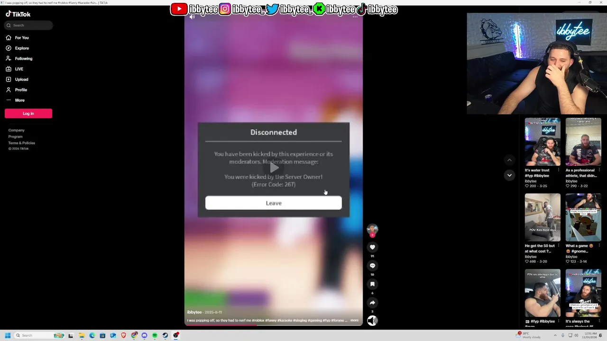Viewport: 607px width, 341px height.
Task: Open 'As a professional athlete' video thumbnail
Action: click(x=583, y=142)
